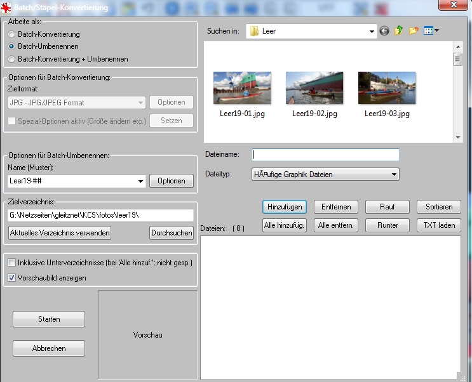Image resolution: width=472 pixels, height=382 pixels.
Task: Go up one folder level icon
Action: [399, 31]
